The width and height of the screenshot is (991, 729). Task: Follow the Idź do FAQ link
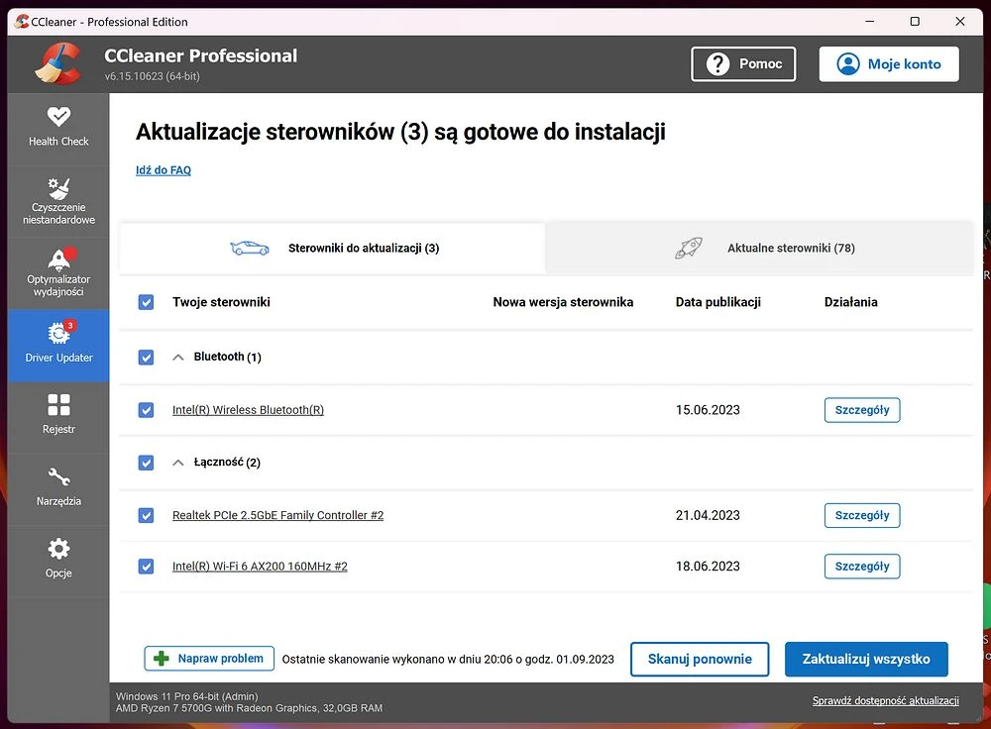point(164,170)
